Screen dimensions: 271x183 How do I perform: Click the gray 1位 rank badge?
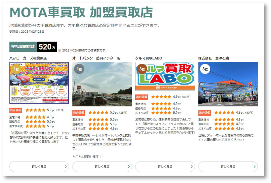(x=79, y=69)
